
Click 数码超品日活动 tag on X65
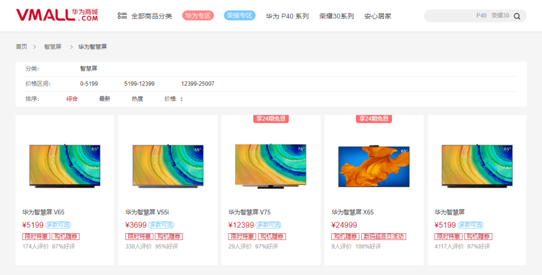point(384,237)
